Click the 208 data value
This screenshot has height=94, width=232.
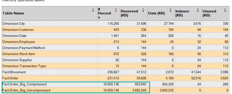(x=171, y=36)
